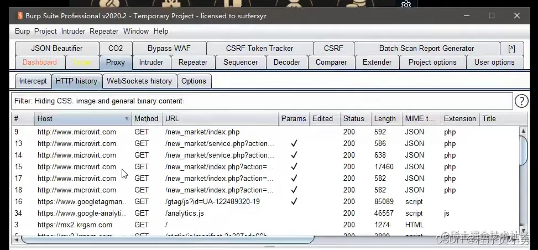The height and width of the screenshot is (250, 538).
Task: Switch to the CO2 tab
Action: click(x=116, y=49)
